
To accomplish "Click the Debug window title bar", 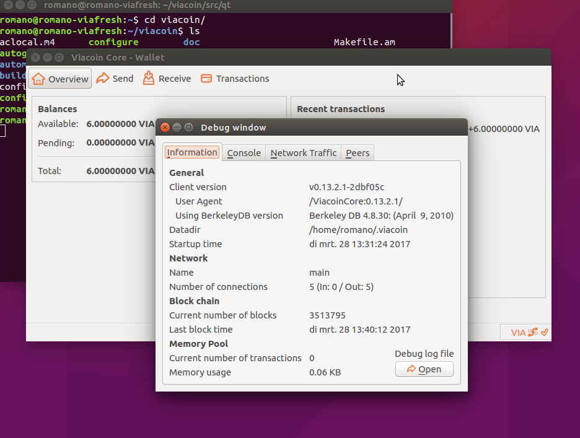I will point(312,127).
